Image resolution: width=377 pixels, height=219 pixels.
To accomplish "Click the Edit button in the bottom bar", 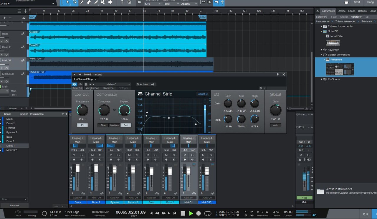I will pos(366,214).
